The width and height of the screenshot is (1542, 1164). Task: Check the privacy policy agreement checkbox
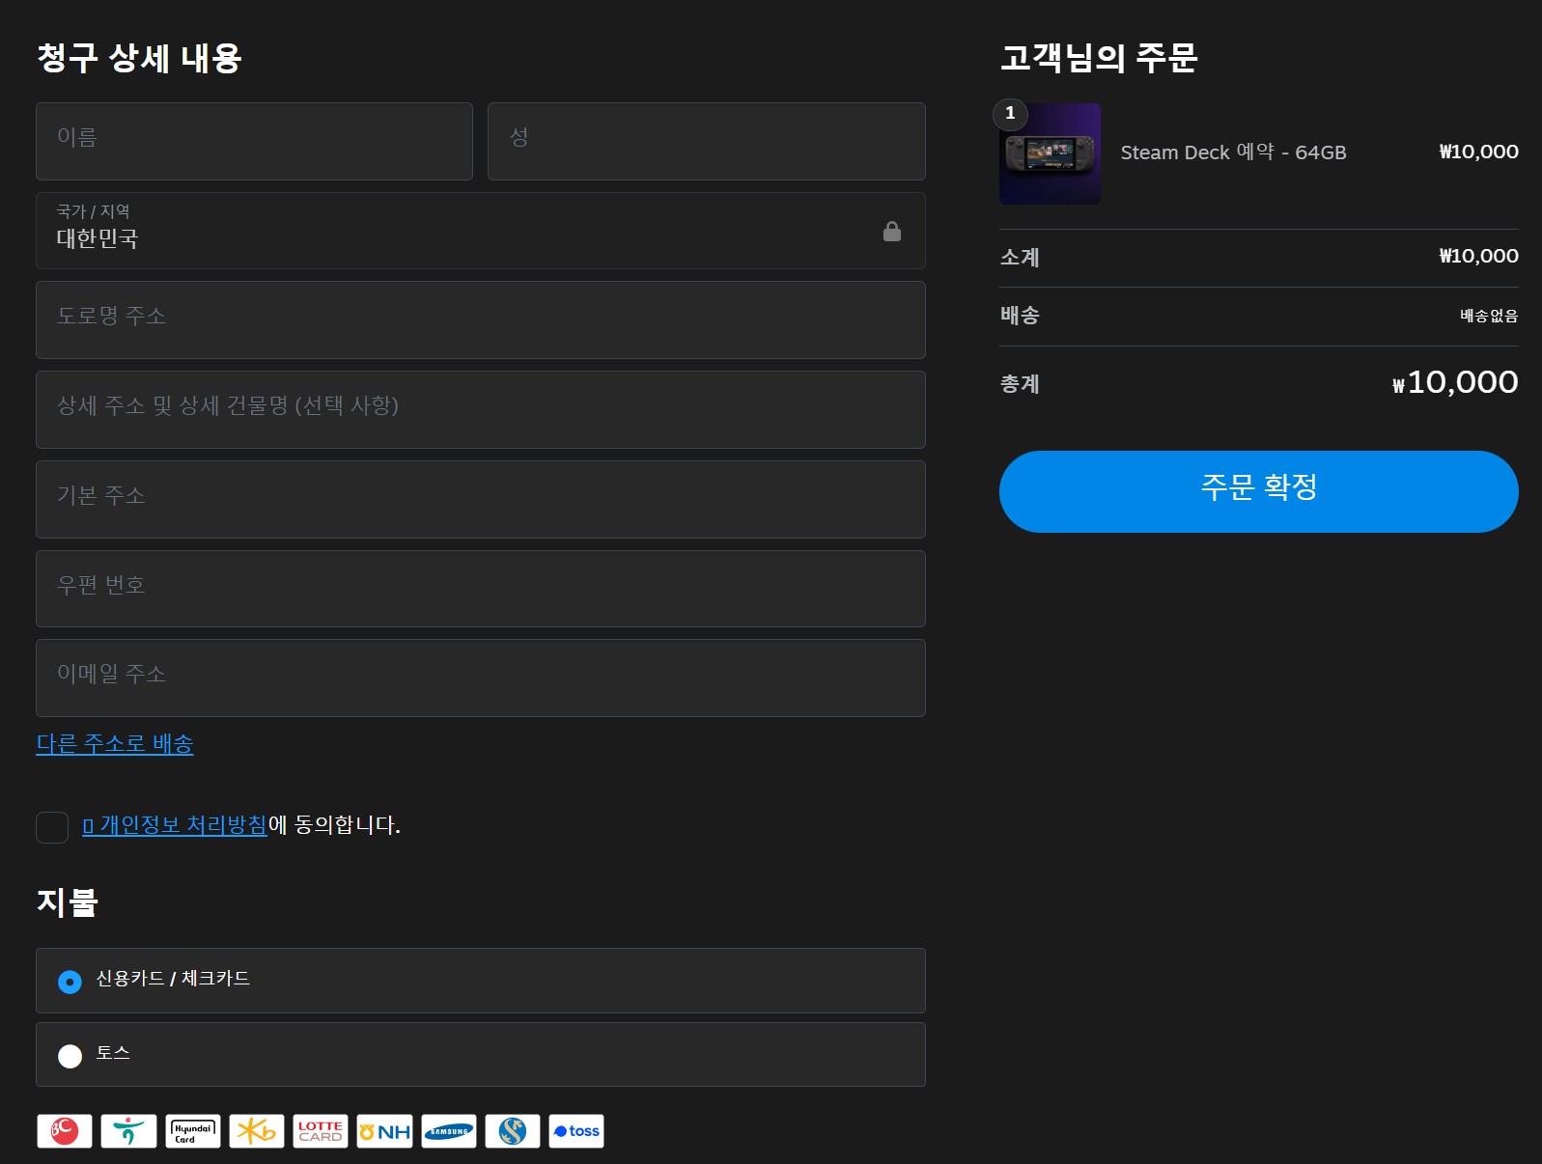52,827
